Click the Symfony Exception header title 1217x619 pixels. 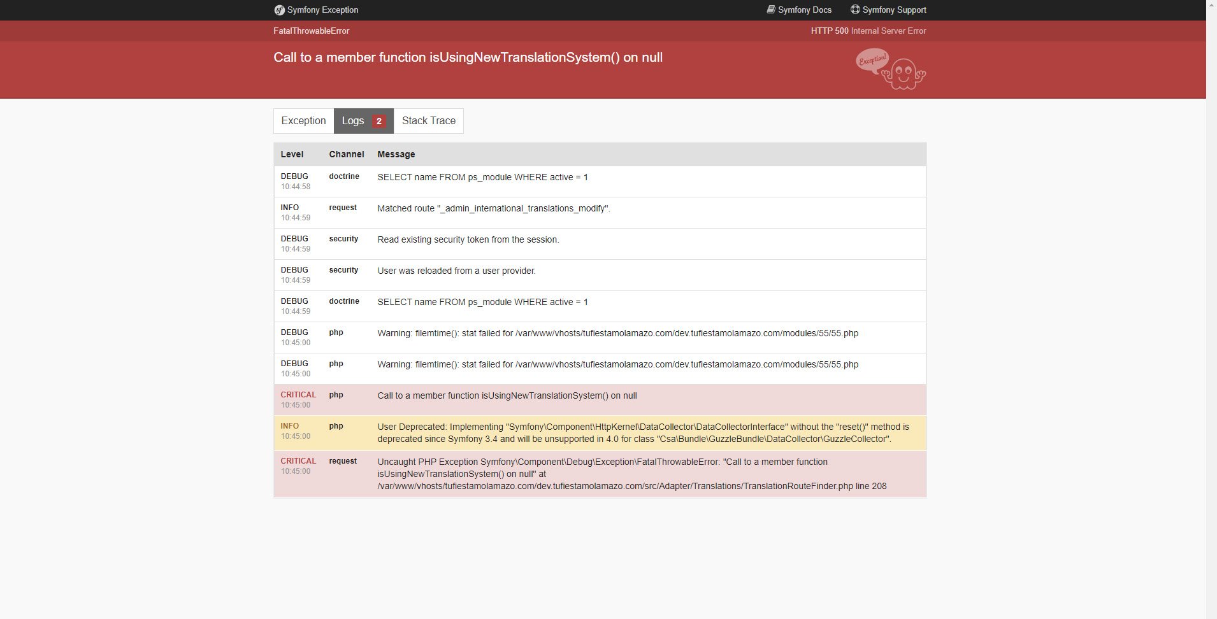(316, 10)
